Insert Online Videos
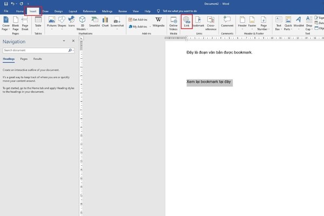 coord(173,23)
